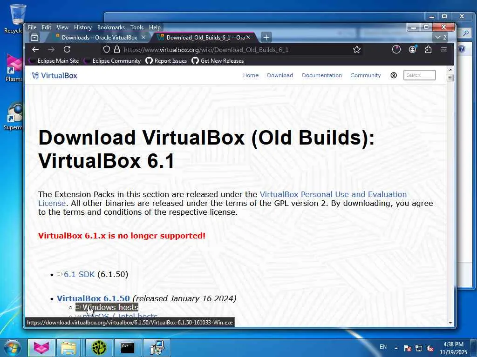Viewport: 477px width, 357px height.
Task: Open the Bookmarks menu
Action: point(111,27)
